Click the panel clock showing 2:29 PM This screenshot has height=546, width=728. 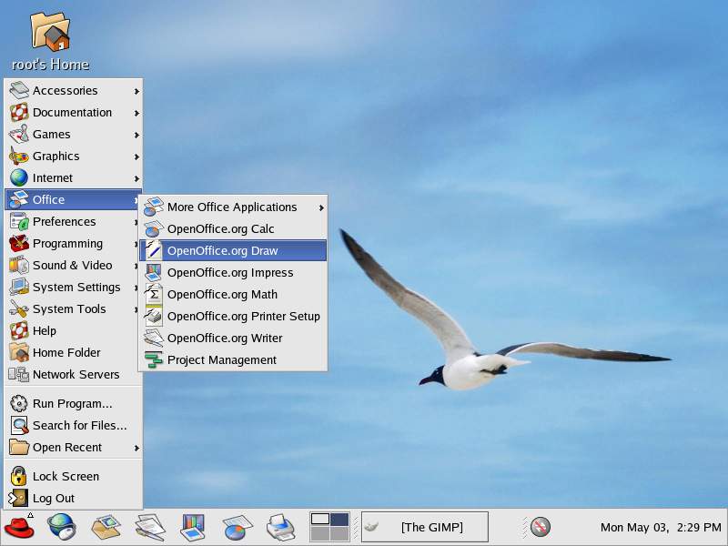pos(661,528)
